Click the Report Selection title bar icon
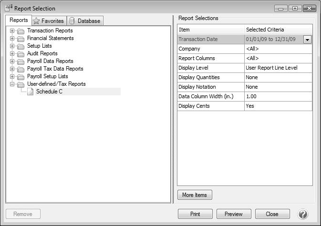 [x=9, y=8]
